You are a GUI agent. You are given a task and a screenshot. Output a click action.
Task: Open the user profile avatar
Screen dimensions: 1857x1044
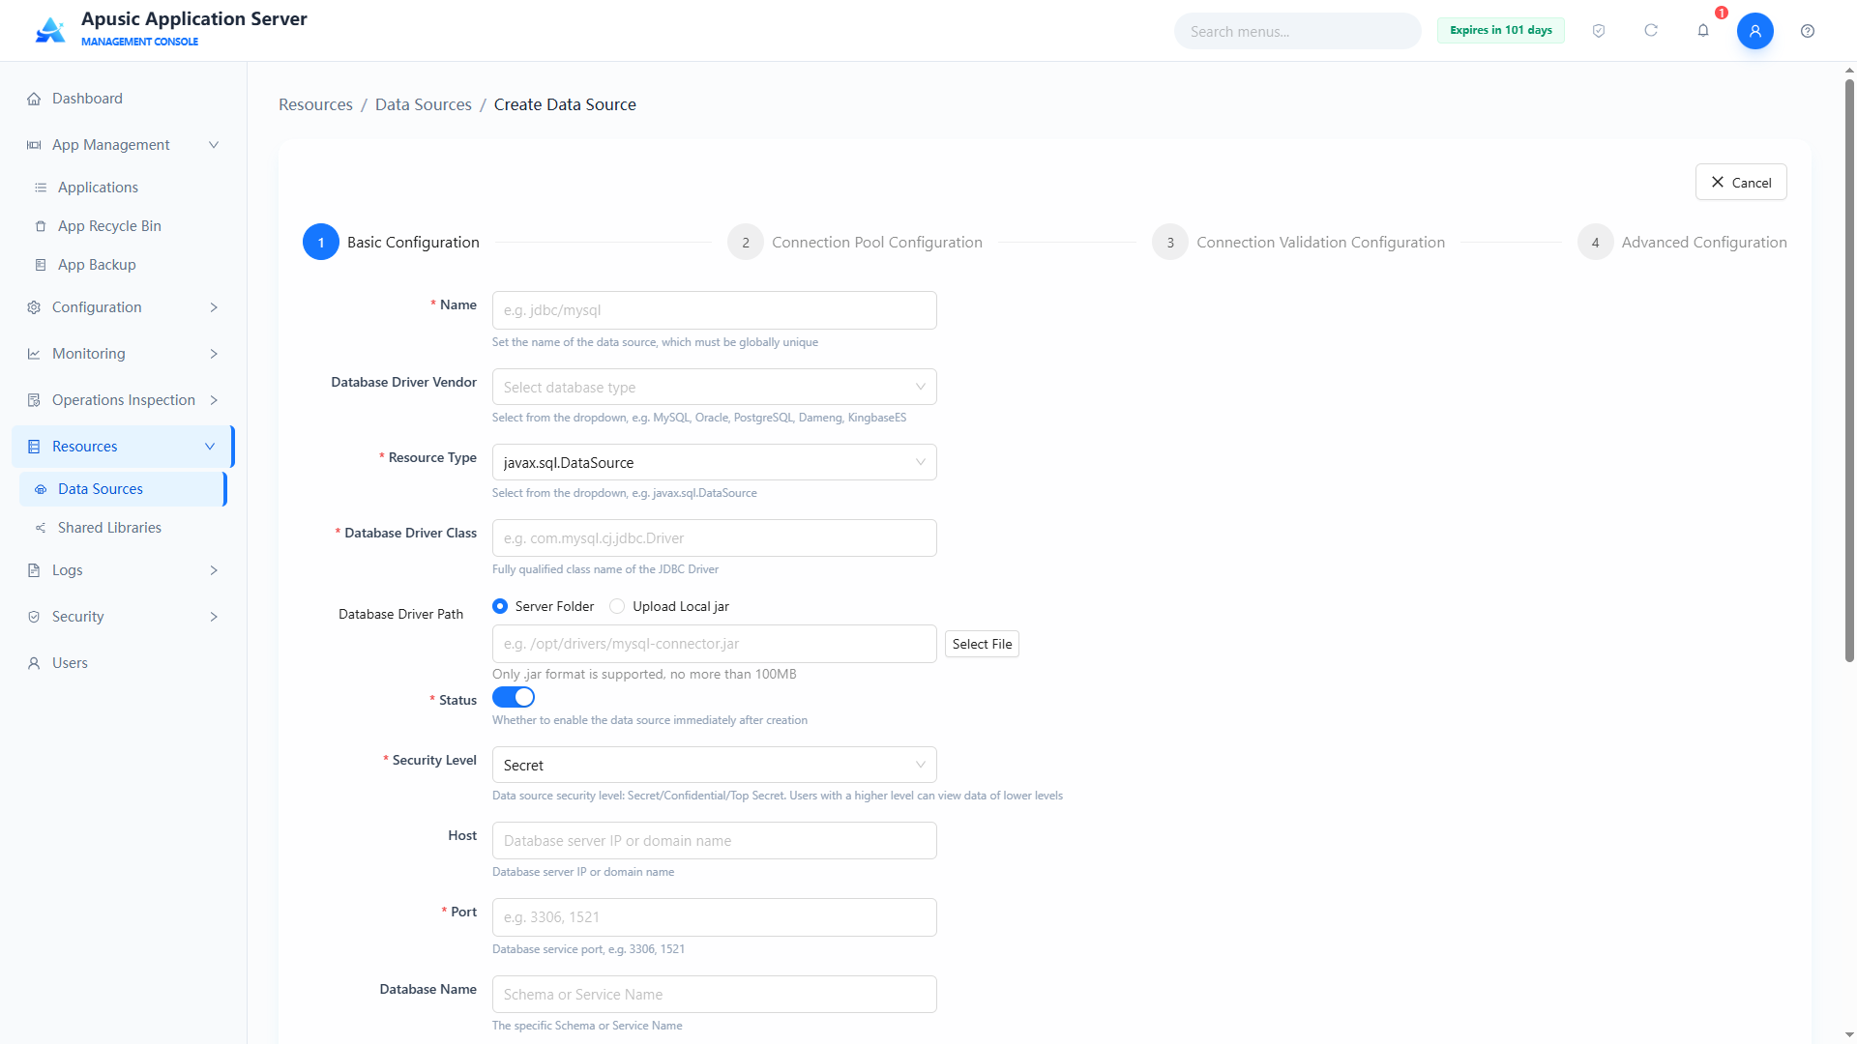coord(1755,31)
